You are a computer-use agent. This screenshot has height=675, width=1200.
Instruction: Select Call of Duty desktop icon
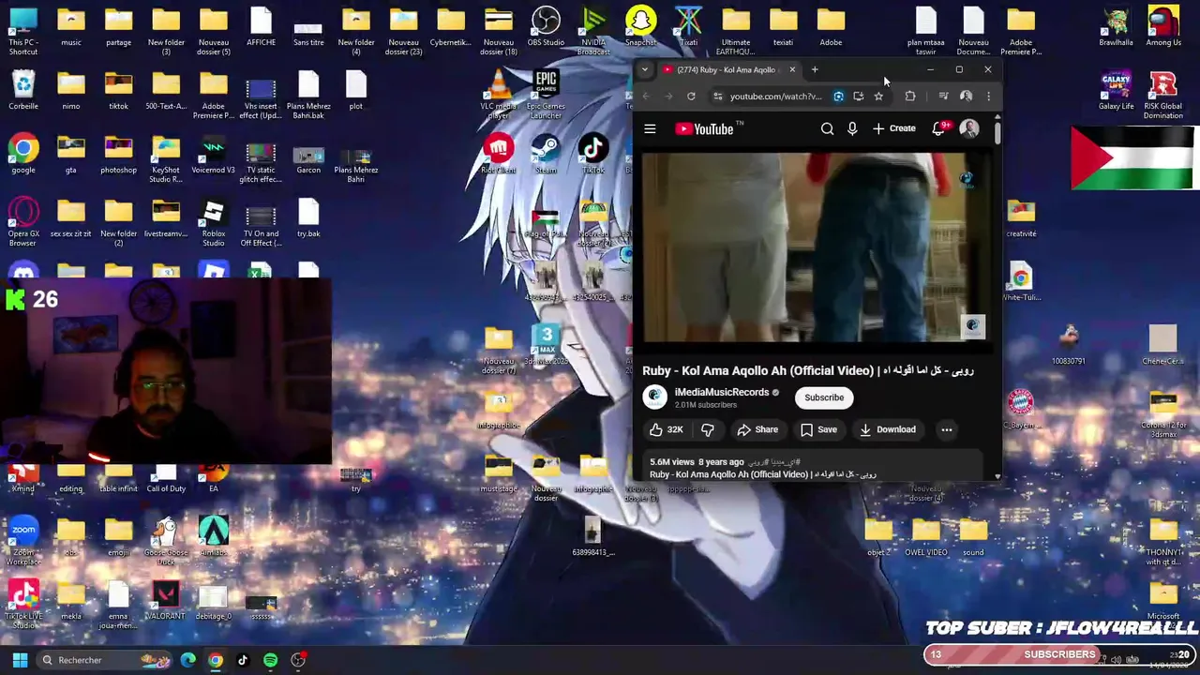tap(166, 477)
